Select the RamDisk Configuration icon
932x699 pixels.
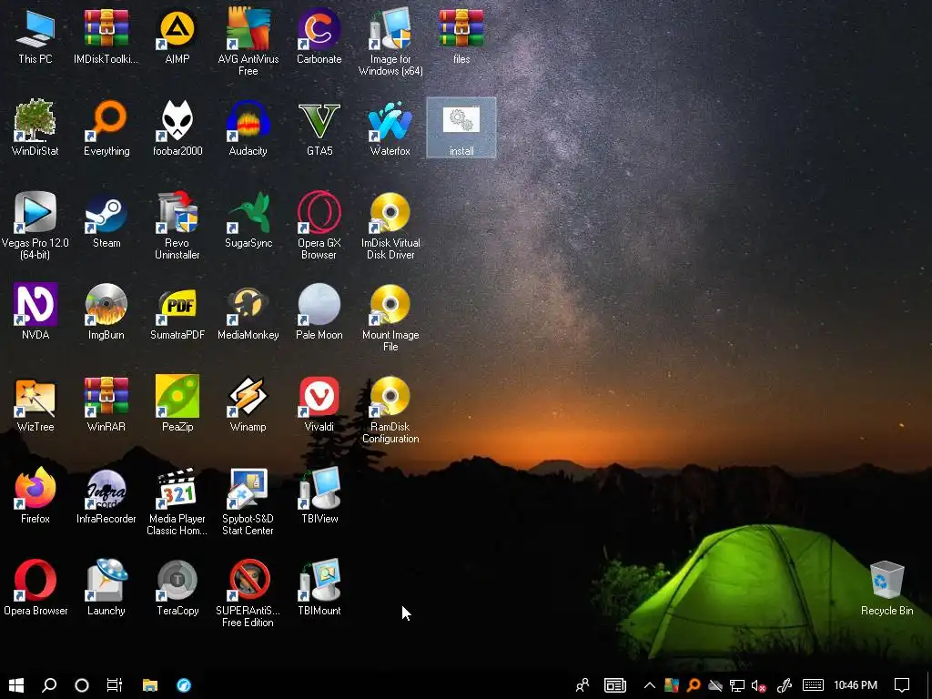390,397
